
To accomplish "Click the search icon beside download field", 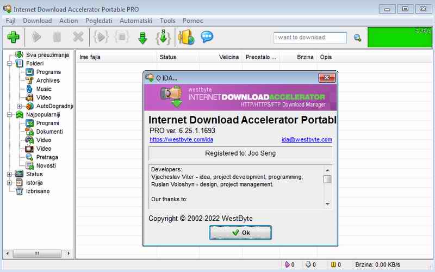I will click(x=357, y=38).
